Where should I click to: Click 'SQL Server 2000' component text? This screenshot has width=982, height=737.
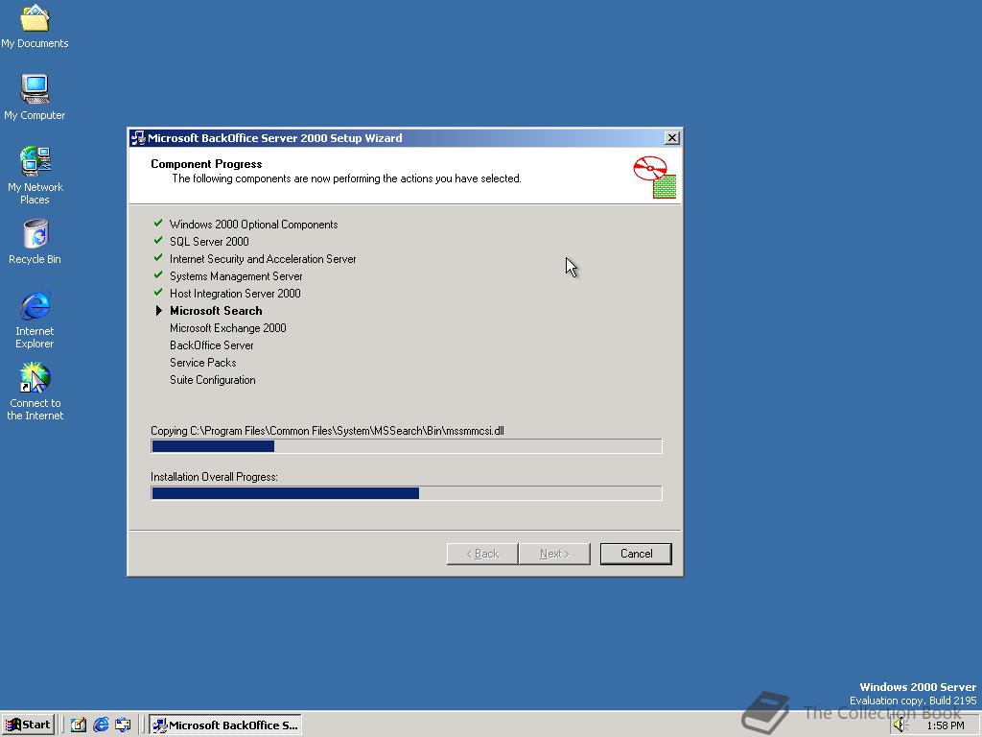click(209, 241)
